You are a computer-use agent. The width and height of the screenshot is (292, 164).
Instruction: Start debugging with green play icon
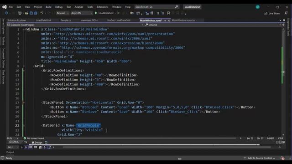pyautogui.click(x=96, y=13)
